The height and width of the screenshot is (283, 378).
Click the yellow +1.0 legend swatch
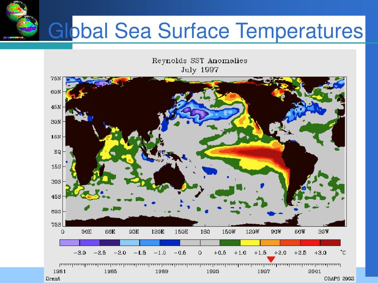click(x=250, y=242)
